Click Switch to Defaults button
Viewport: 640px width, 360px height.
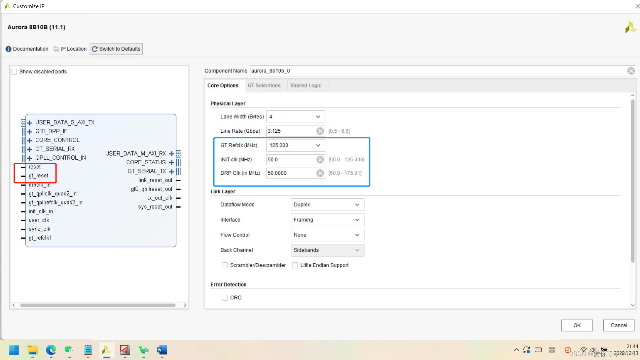(116, 49)
